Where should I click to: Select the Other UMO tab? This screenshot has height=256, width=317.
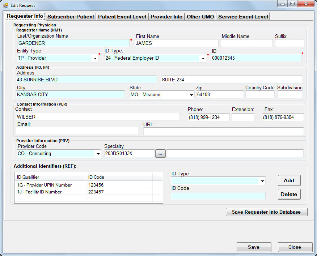click(200, 17)
